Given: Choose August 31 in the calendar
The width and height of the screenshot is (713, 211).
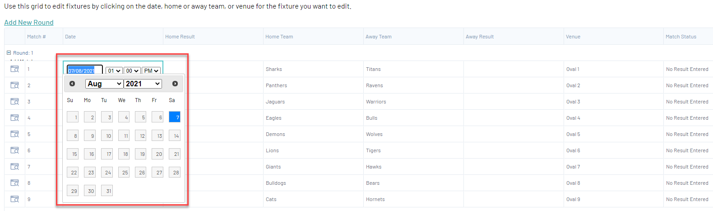Looking at the screenshot, I should pos(107,191).
